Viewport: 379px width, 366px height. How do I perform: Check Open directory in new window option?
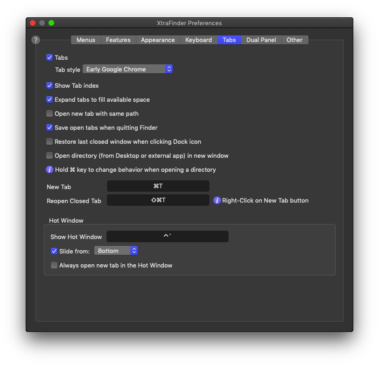click(x=49, y=155)
